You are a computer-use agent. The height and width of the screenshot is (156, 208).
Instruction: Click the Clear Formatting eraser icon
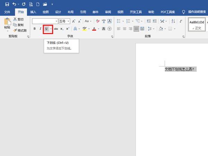pos(97,21)
